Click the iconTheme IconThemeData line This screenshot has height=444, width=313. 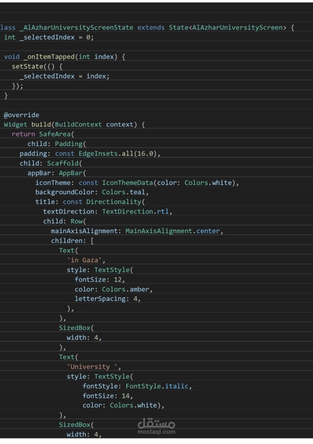(137, 183)
